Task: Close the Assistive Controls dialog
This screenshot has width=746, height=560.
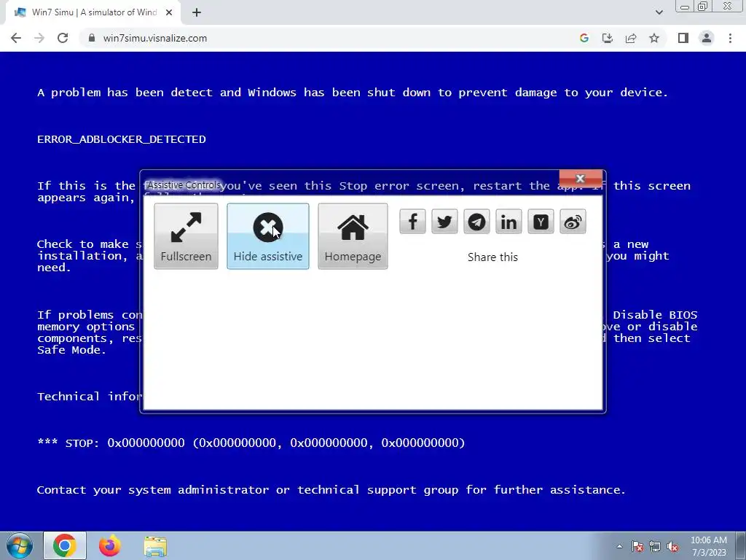Action: point(581,179)
